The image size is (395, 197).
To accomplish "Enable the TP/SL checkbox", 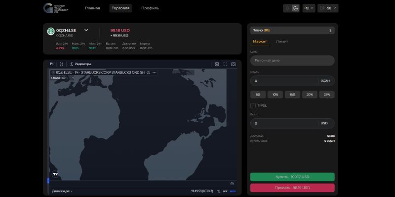I will 253,105.
